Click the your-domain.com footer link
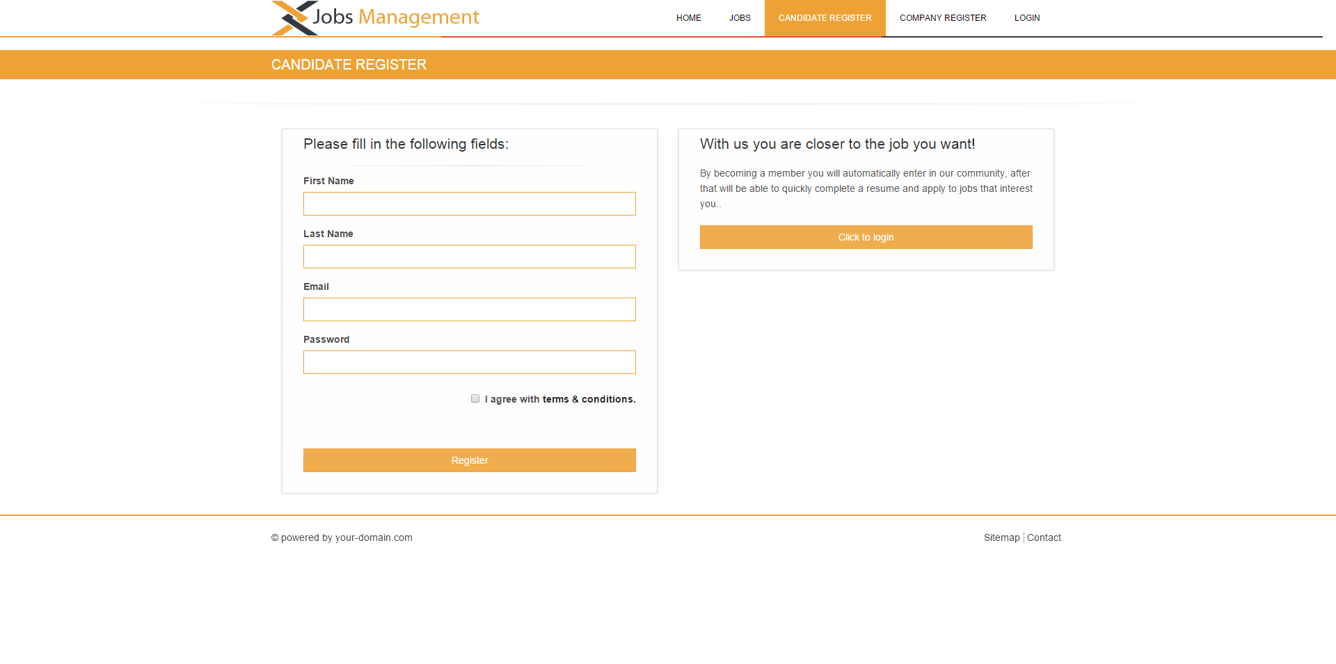This screenshot has width=1336, height=664. (374, 537)
